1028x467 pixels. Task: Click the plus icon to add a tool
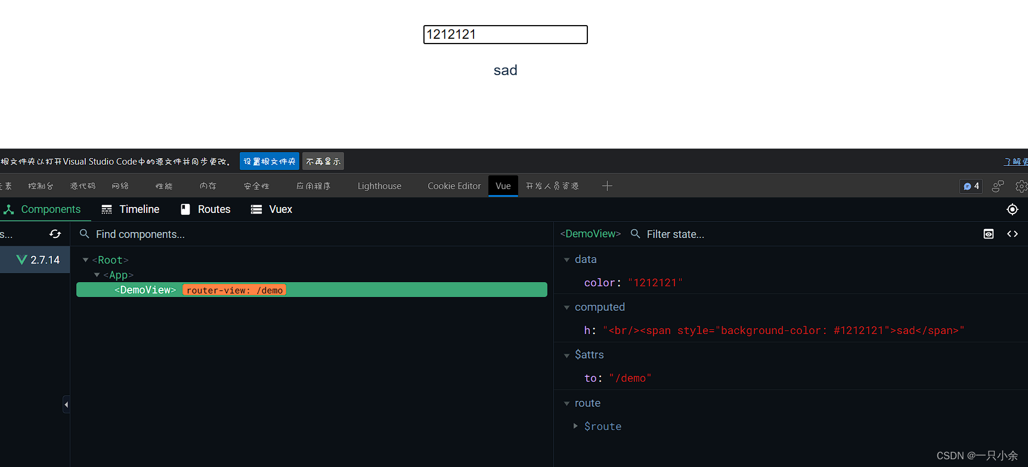point(607,186)
